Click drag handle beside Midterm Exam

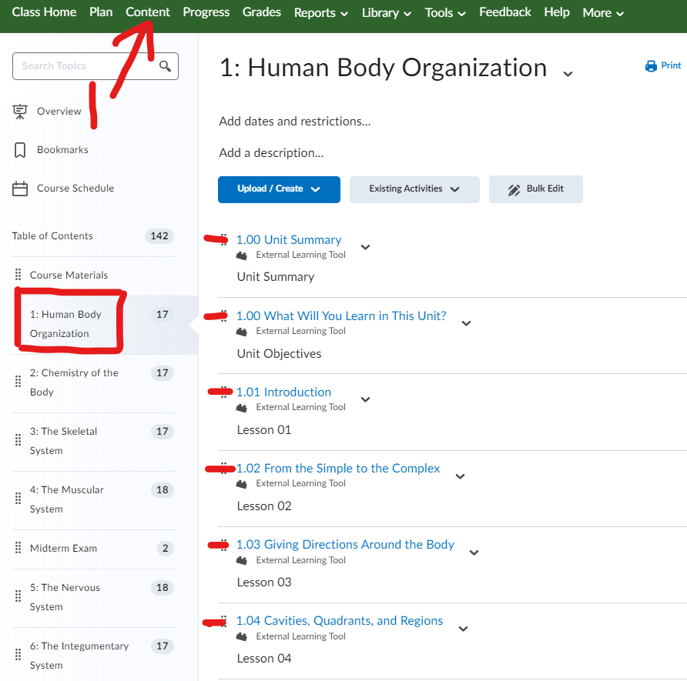click(18, 549)
